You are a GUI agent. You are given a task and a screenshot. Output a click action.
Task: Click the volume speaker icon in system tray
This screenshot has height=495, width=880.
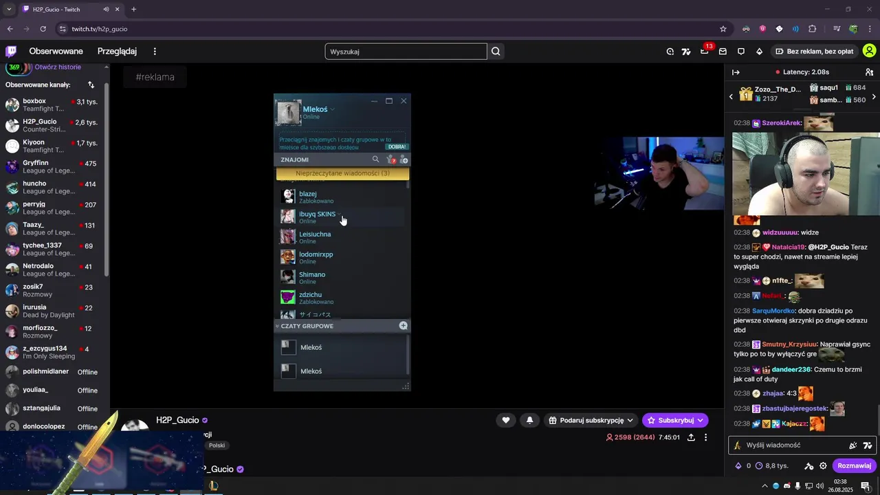819,486
